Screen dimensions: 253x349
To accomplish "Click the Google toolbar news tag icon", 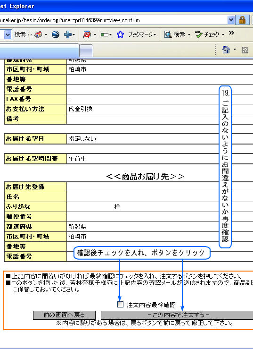I will pos(38,35).
